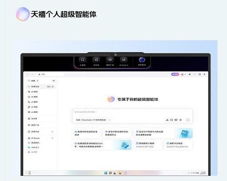Open the suggestion card mentioning 2024
This screenshot has height=181, width=227.
pyautogui.click(x=102, y=145)
